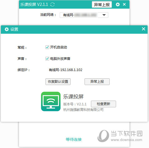Click 异常上报 button in settings dialog
The image size is (149, 148).
tap(97, 82)
